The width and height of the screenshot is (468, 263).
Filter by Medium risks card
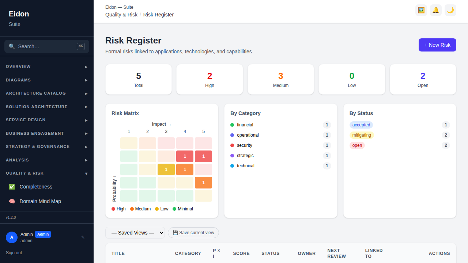[x=281, y=79]
